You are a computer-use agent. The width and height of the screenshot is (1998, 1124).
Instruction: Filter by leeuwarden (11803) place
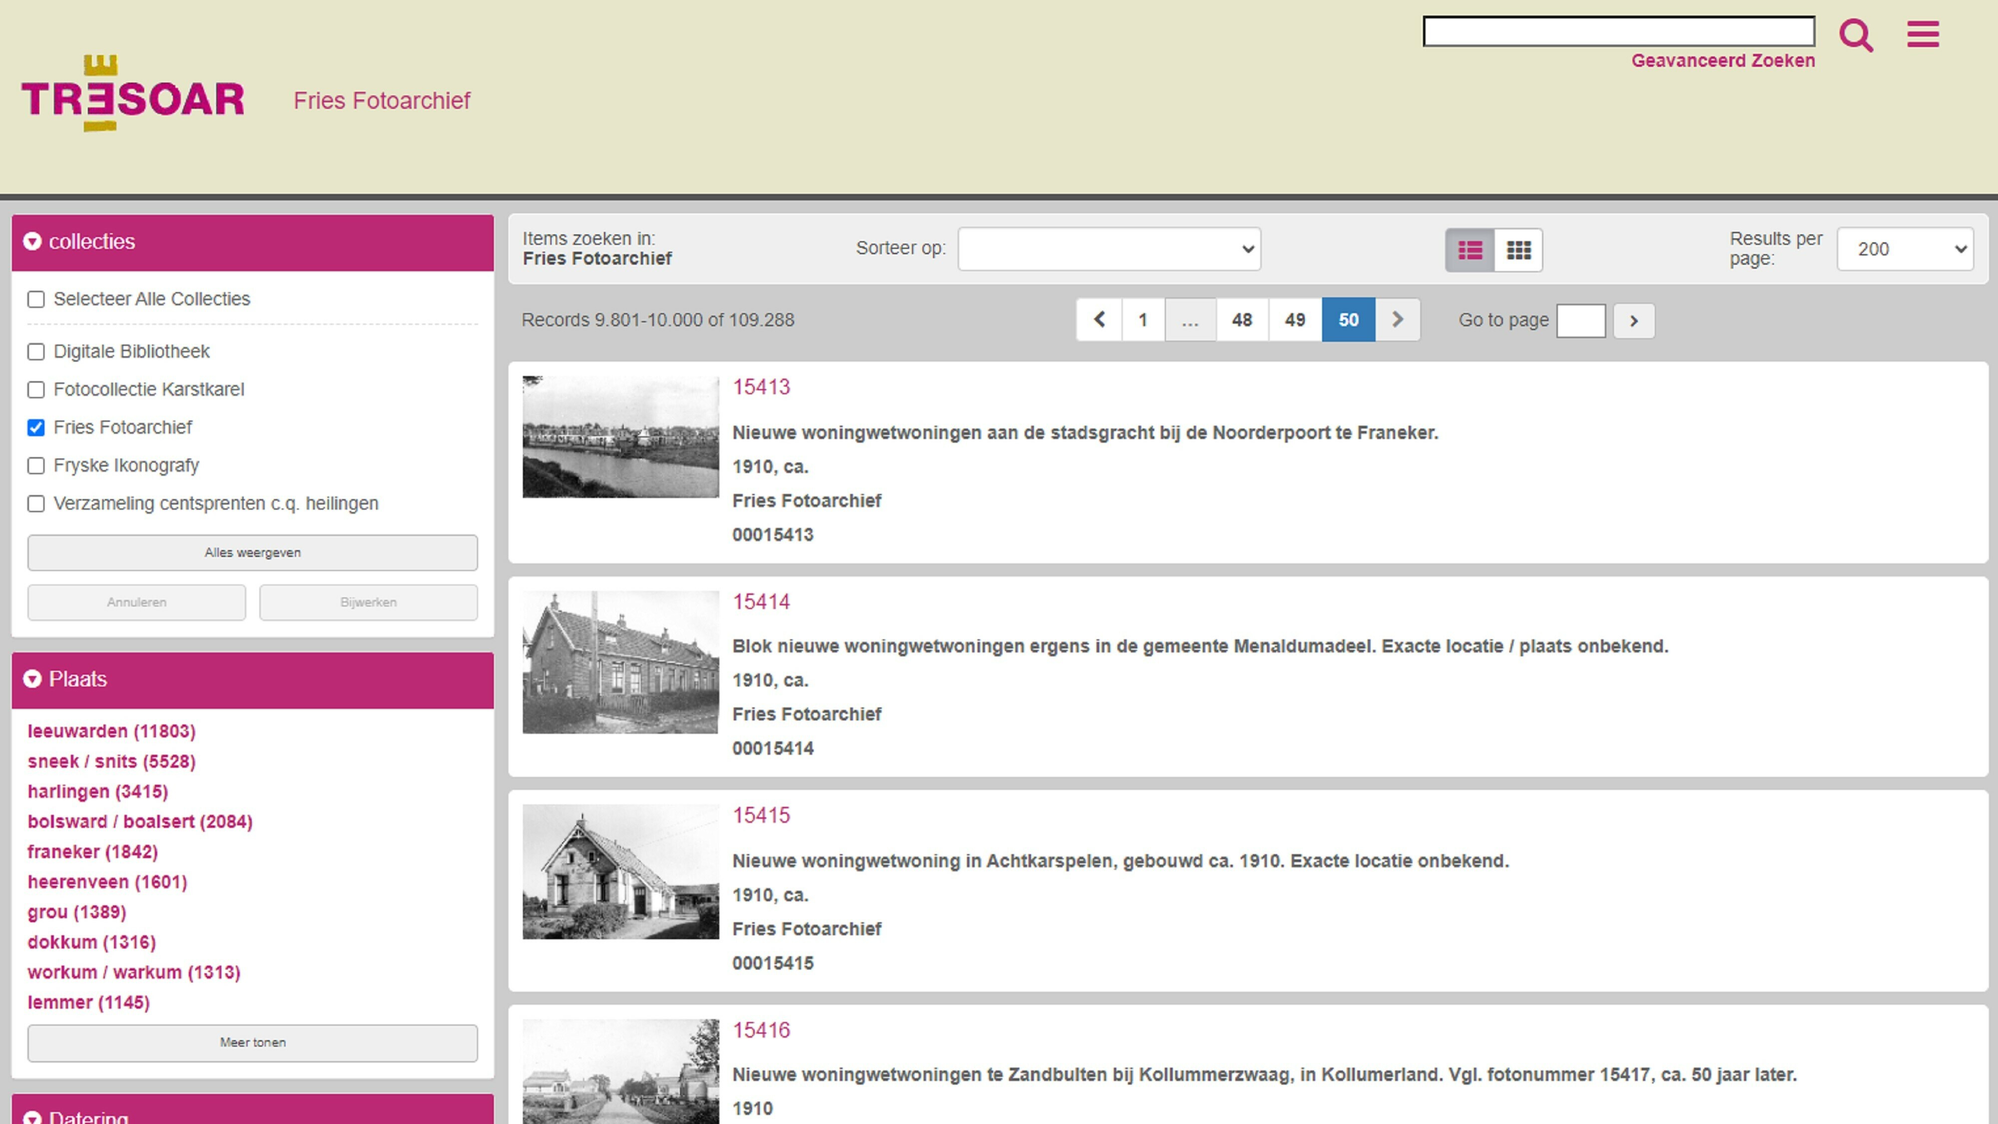[112, 731]
